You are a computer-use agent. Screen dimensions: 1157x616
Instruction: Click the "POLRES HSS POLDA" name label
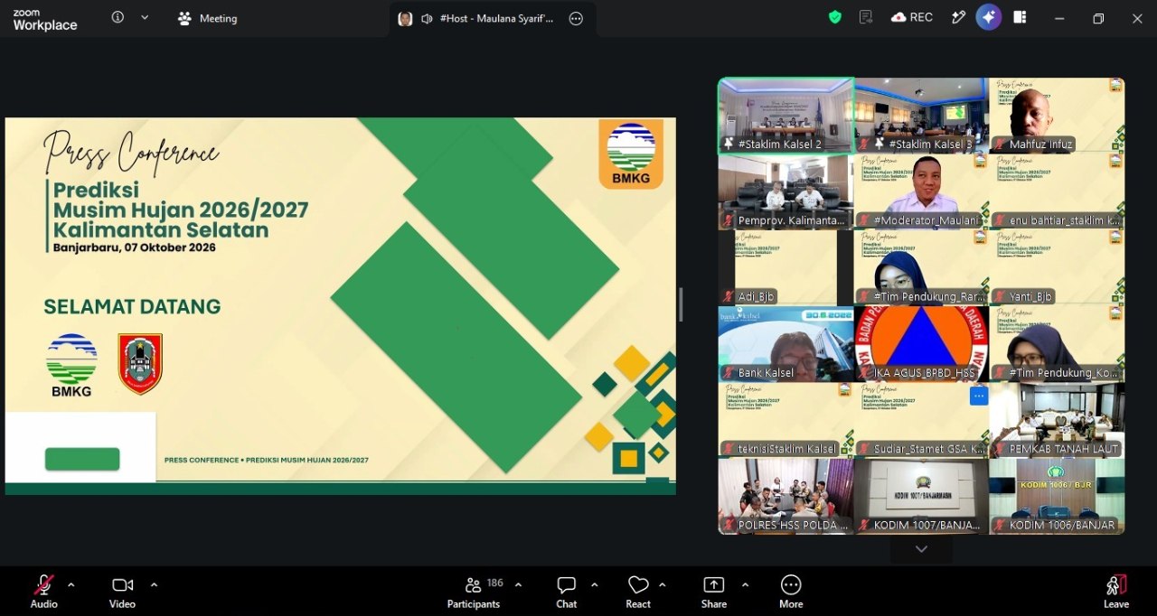[x=793, y=525]
